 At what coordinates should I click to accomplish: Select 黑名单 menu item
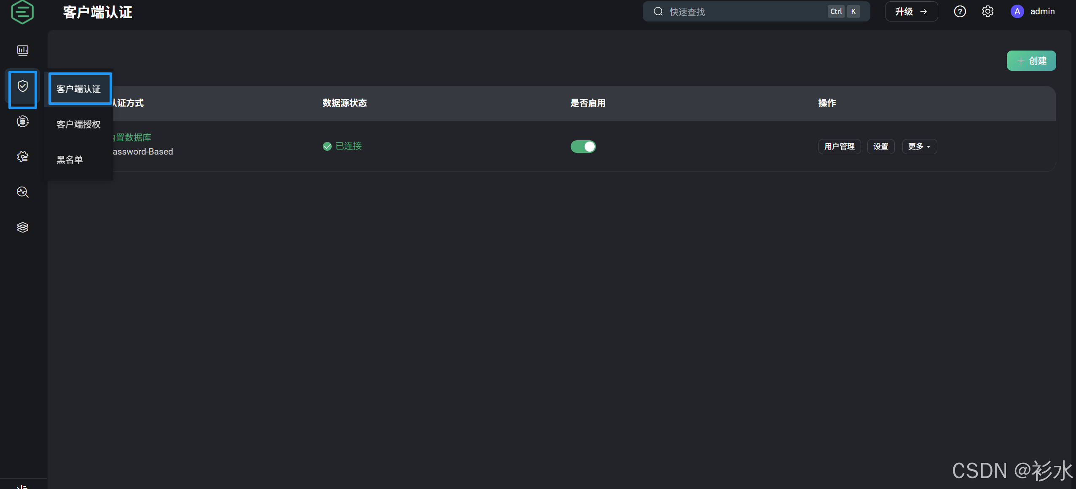click(x=70, y=160)
